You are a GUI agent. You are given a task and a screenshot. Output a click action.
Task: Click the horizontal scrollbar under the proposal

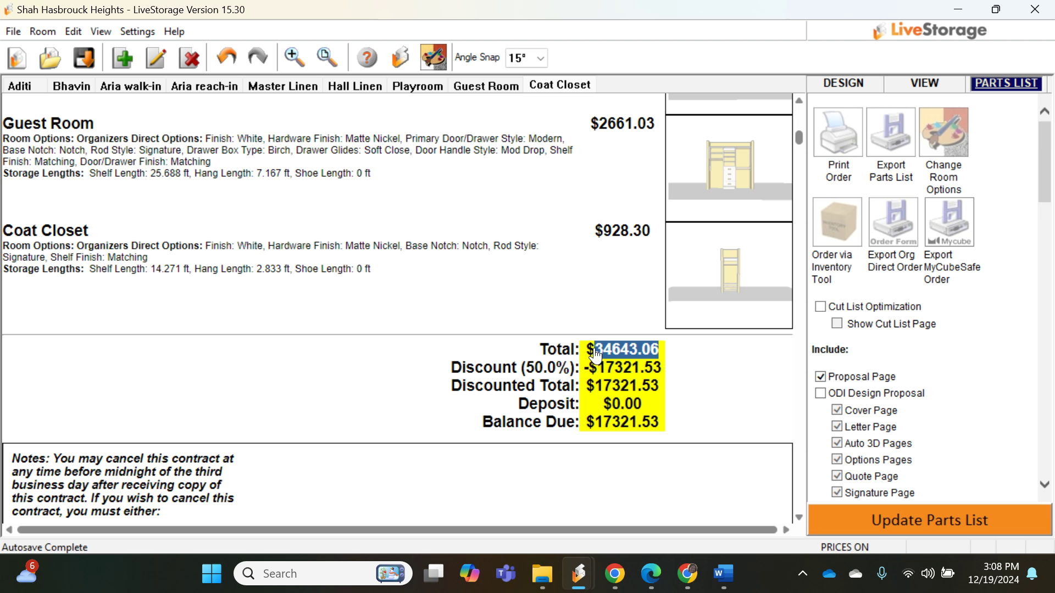coord(396,530)
